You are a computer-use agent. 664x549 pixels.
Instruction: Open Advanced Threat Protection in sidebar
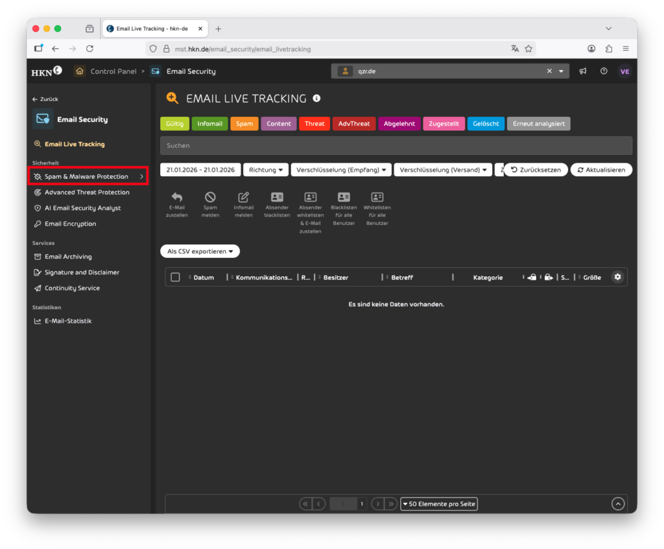(x=86, y=193)
